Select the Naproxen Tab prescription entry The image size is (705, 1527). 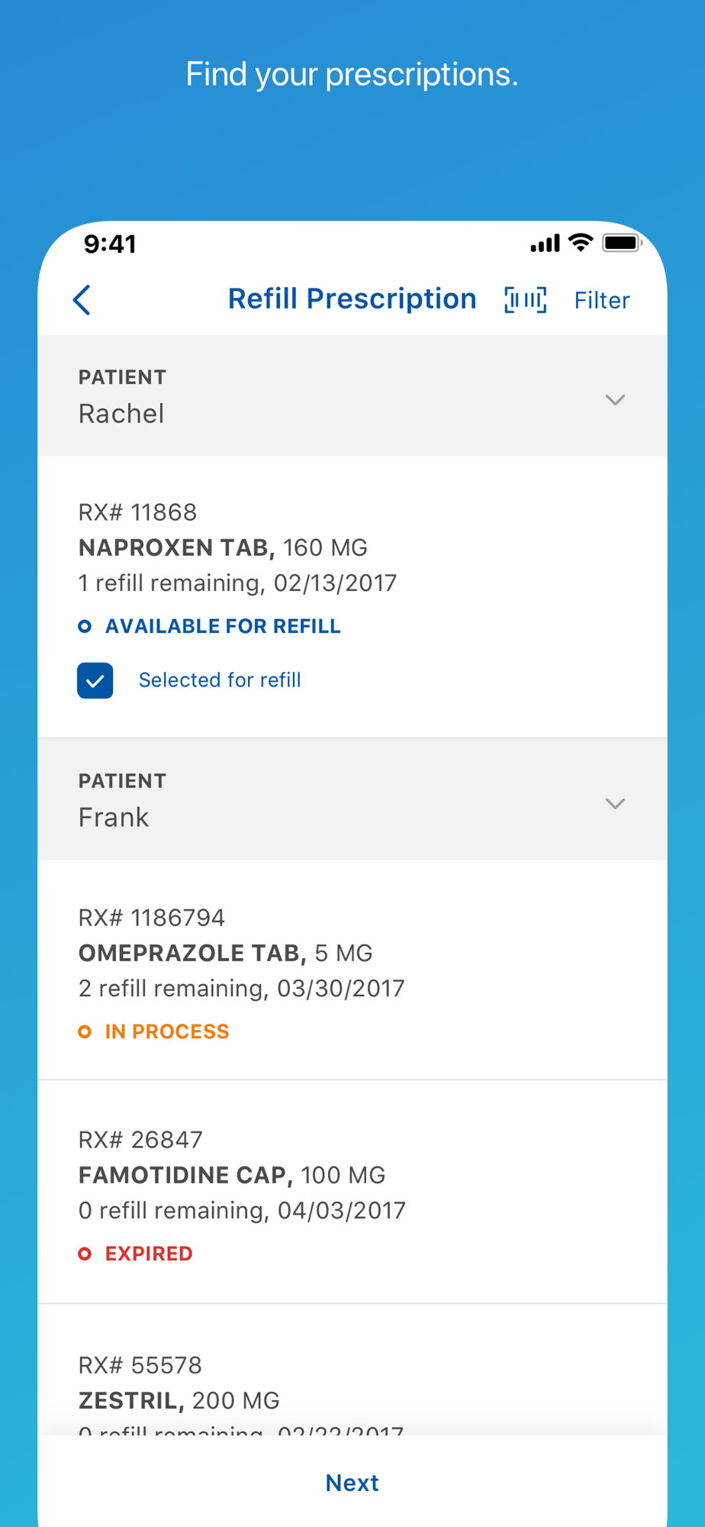point(223,547)
